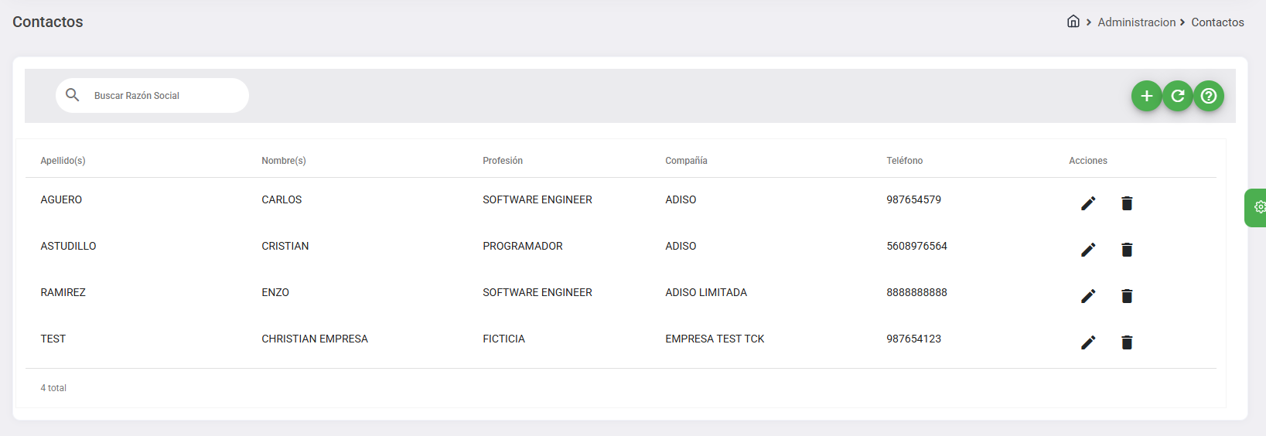1266x436 pixels.
Task: Open Administracion breadcrumb link
Action: point(1136,22)
